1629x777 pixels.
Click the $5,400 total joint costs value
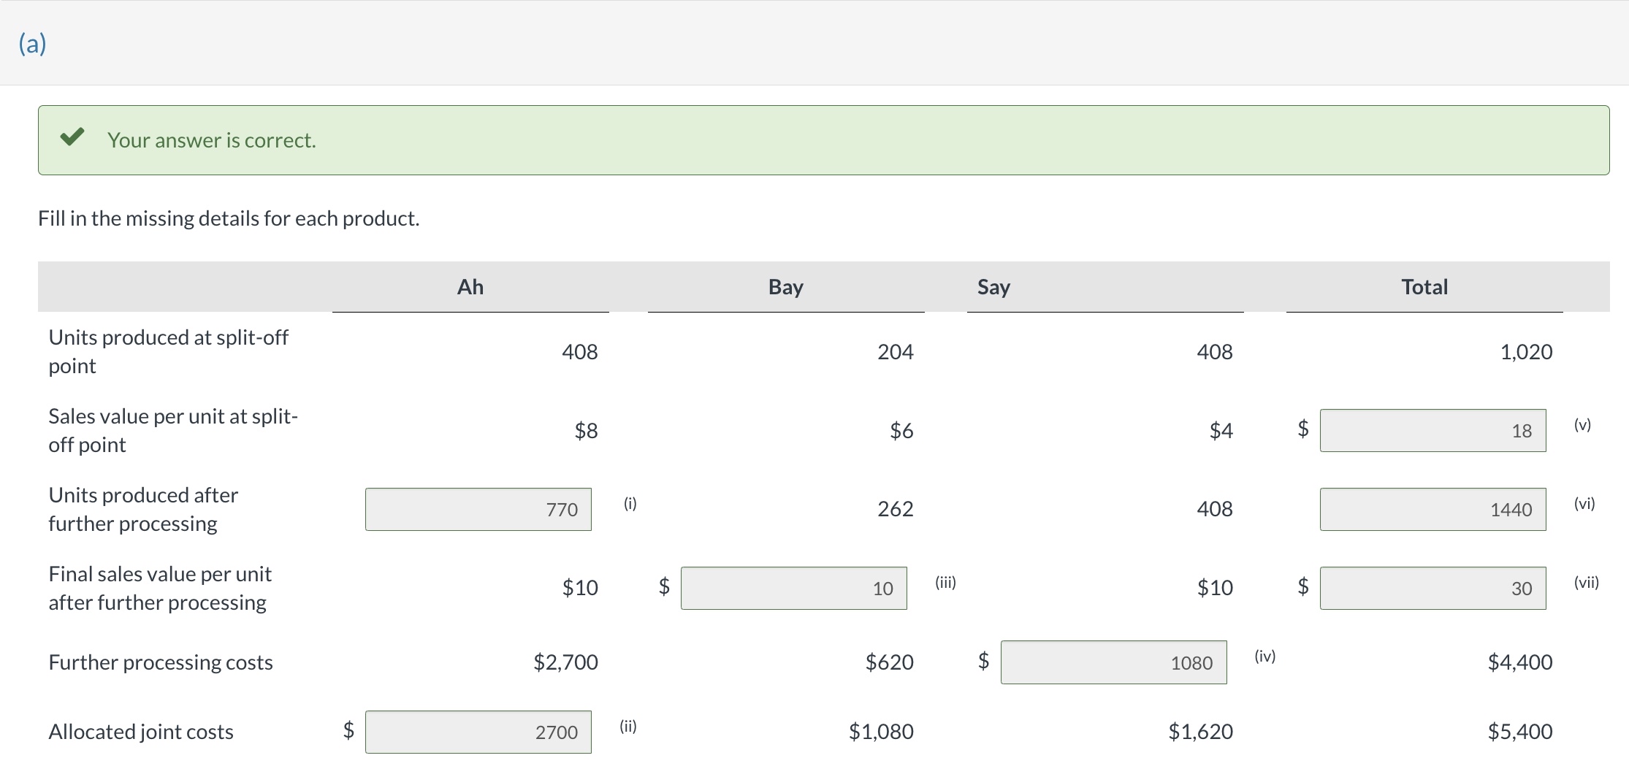click(1519, 732)
